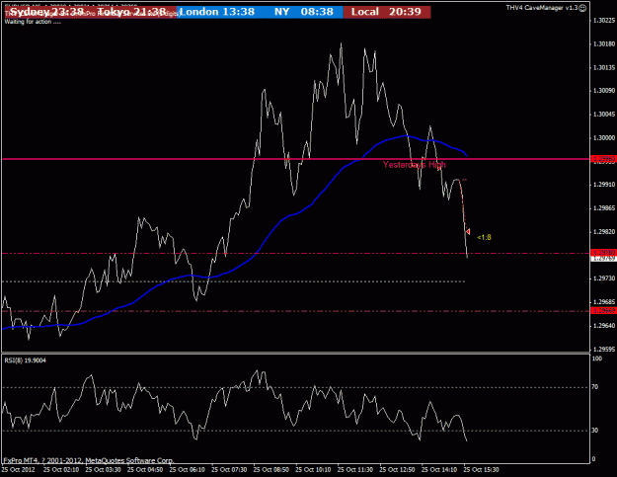This screenshot has height=477, width=617.
Task: Click the red 1.29780 price tag
Action: 604,252
